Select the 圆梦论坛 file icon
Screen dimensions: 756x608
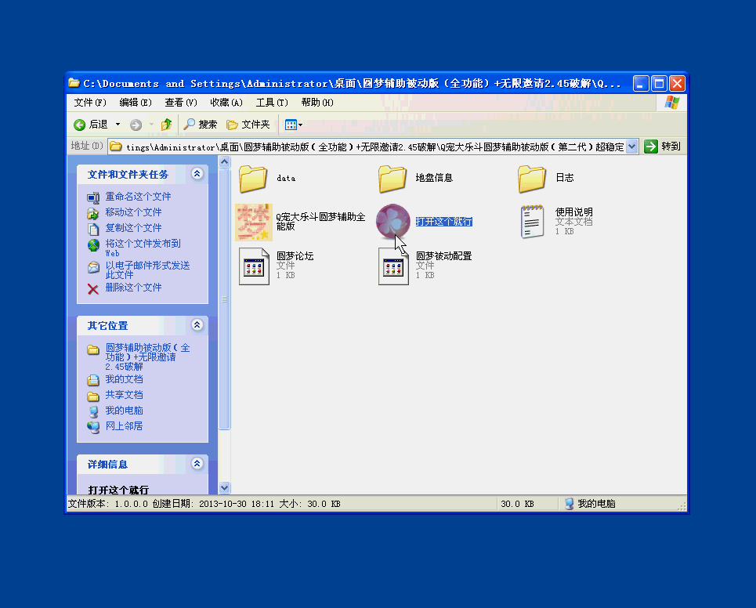point(254,266)
